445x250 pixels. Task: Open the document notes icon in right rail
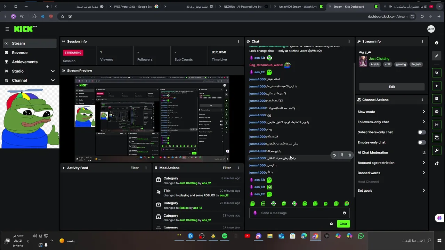tap(437, 99)
